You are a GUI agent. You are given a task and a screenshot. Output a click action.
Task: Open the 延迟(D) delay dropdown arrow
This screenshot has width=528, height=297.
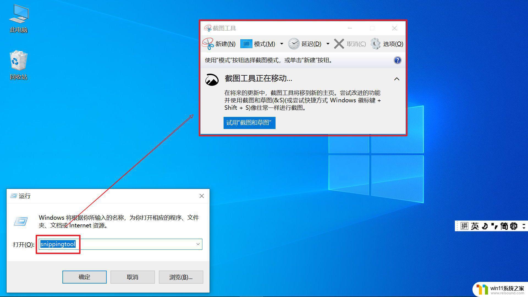[328, 44]
